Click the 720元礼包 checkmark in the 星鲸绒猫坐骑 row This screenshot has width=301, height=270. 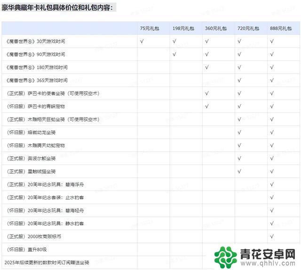(x=239, y=172)
